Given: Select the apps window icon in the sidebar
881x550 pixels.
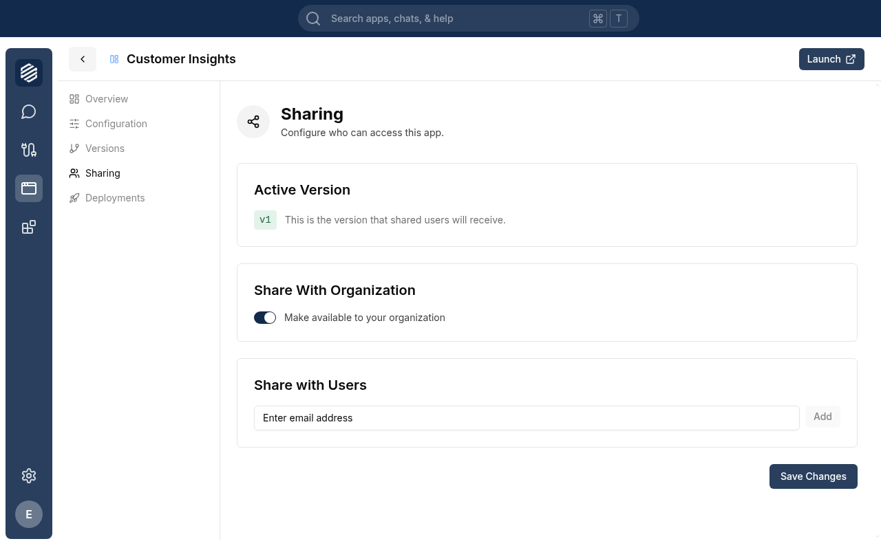Looking at the screenshot, I should click(29, 188).
